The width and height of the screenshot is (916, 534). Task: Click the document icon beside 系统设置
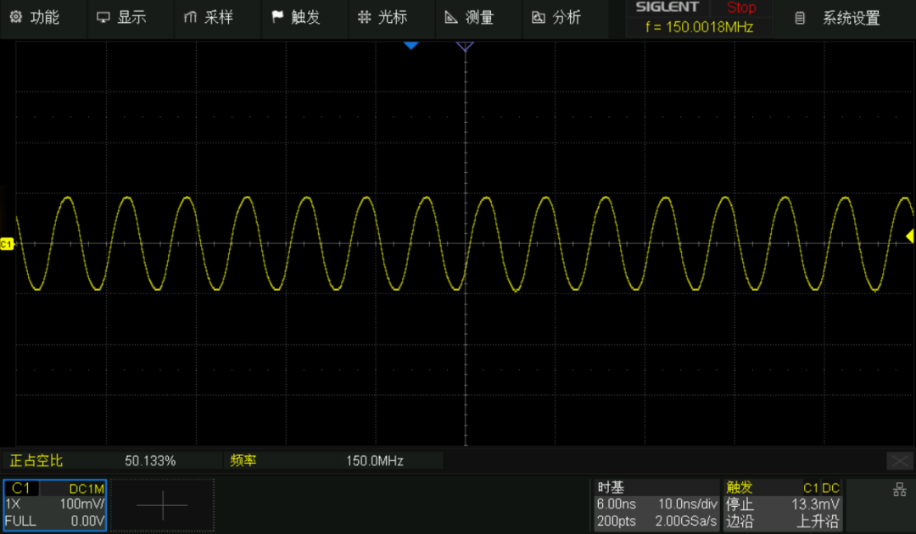[800, 18]
